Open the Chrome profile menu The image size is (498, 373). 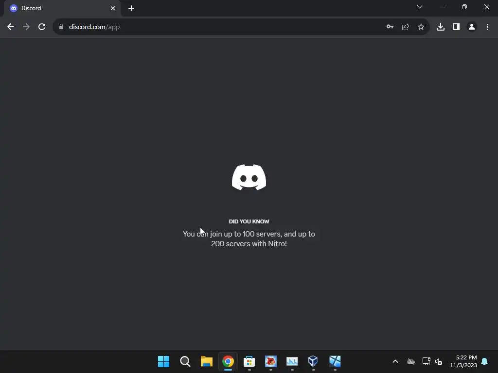pos(472,27)
